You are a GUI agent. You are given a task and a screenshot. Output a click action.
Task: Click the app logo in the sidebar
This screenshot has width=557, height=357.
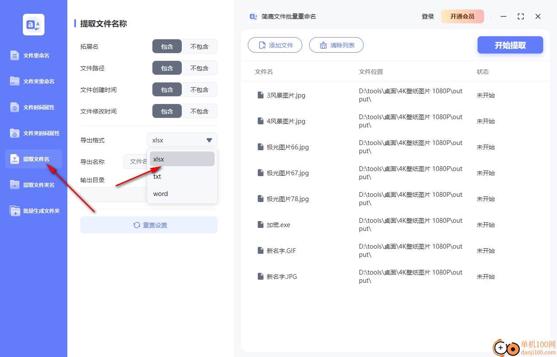click(34, 25)
